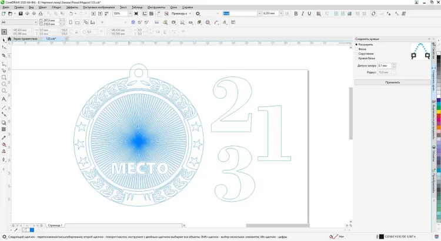Expand the undo history arrow
Image resolution: width=441 pixels, height=241 pixels.
click(x=75, y=14)
